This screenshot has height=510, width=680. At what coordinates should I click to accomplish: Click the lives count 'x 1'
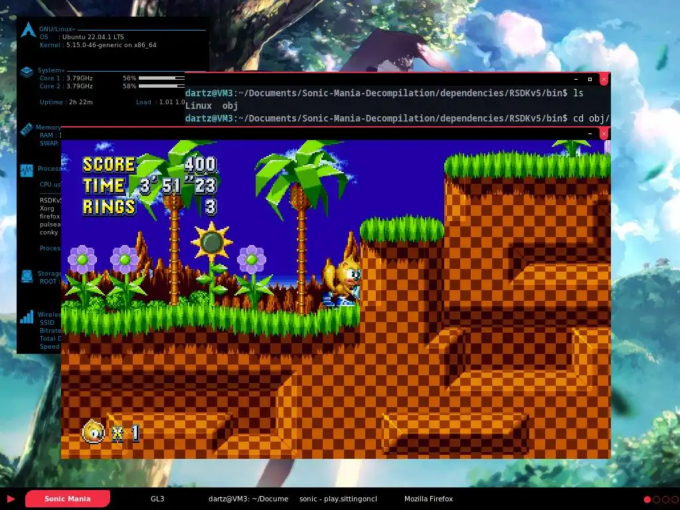point(126,433)
